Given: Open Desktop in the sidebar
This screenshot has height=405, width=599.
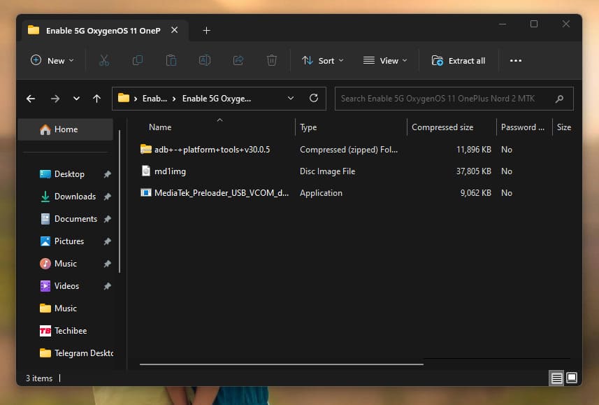Looking at the screenshot, I should [69, 174].
